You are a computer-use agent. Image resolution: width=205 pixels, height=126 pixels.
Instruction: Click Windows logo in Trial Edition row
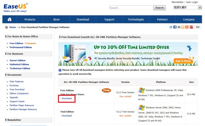click(x=142, y=108)
